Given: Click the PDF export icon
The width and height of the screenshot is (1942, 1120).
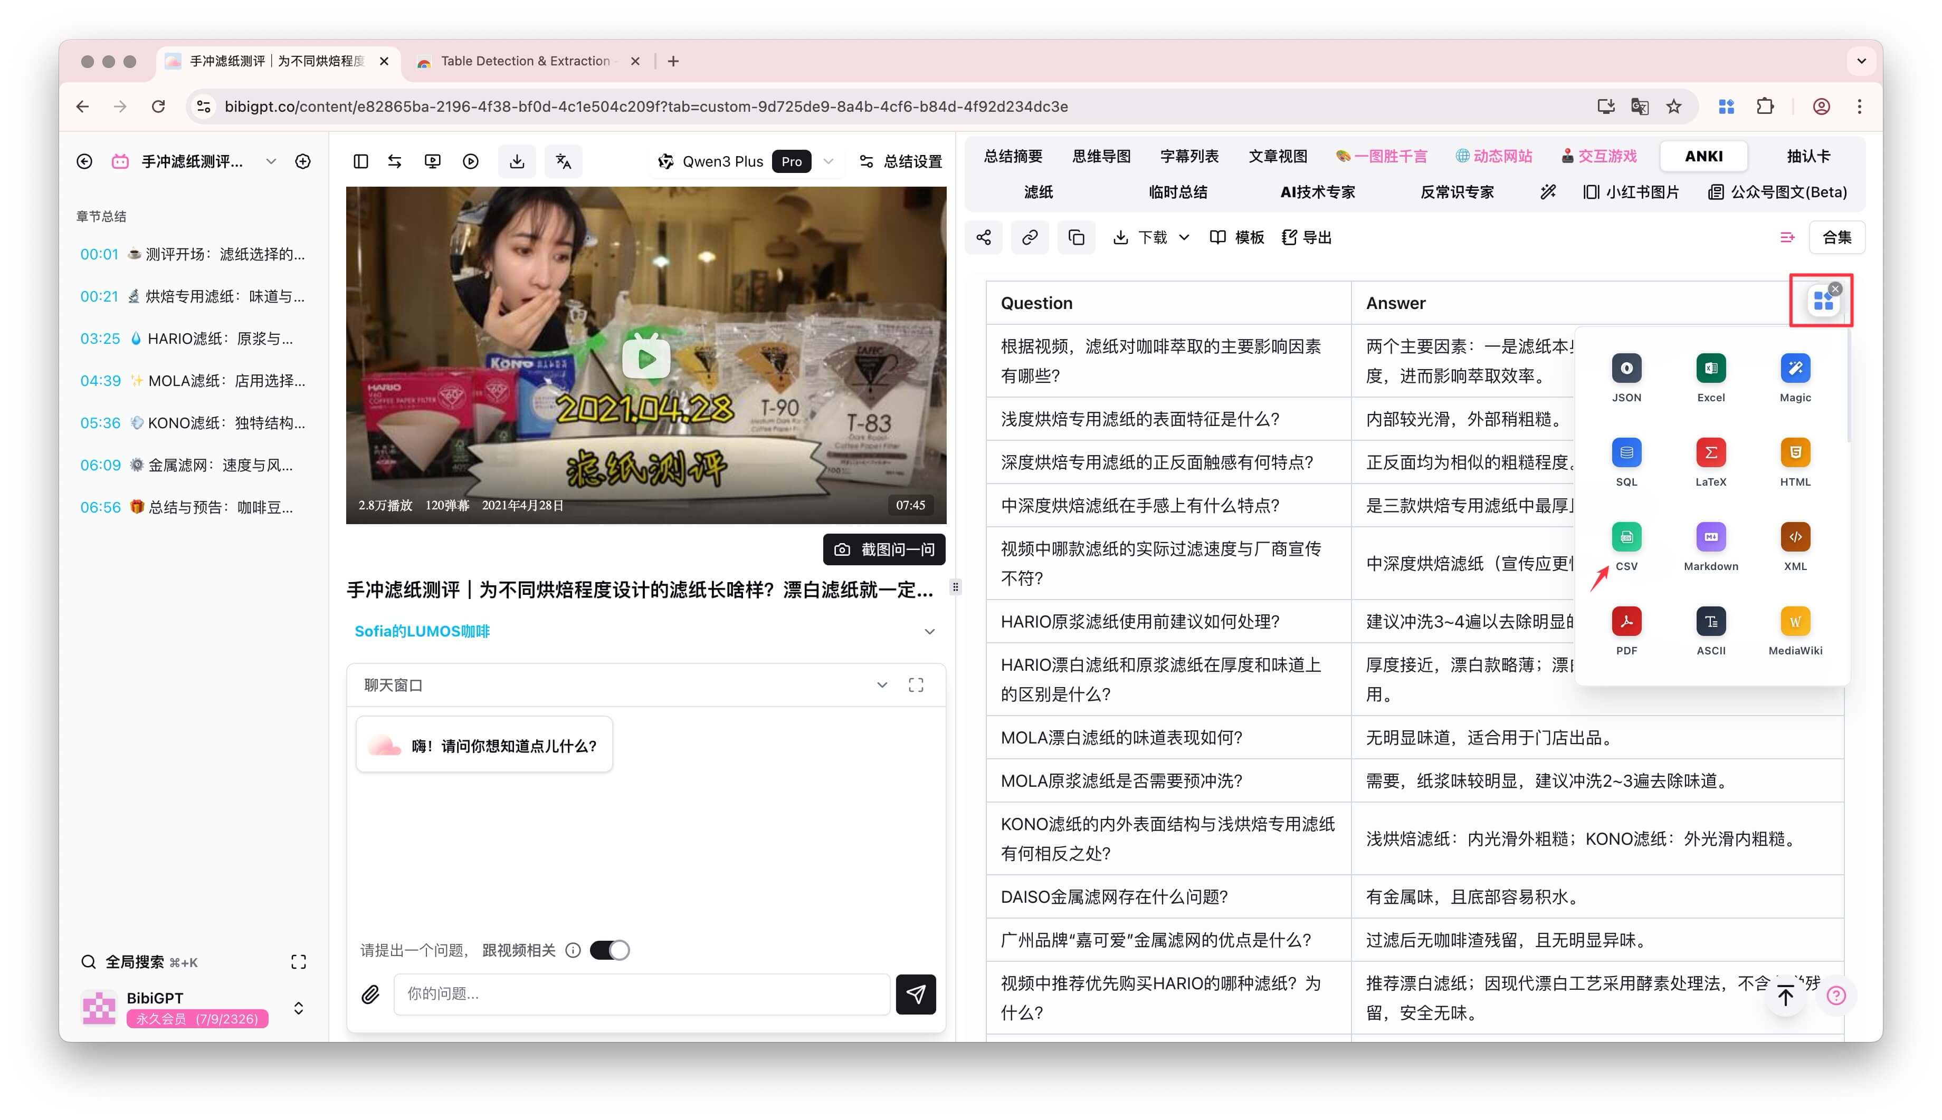Looking at the screenshot, I should 1626,622.
